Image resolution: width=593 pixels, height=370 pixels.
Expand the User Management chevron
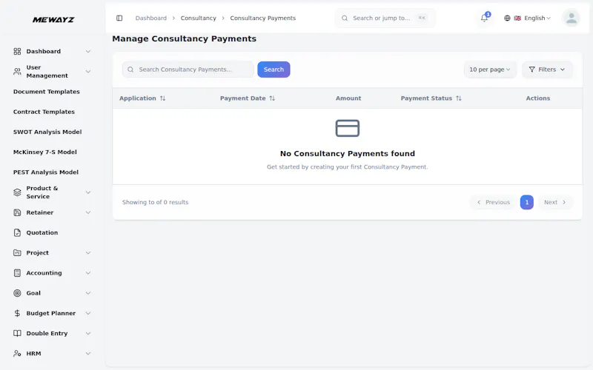coord(87,71)
